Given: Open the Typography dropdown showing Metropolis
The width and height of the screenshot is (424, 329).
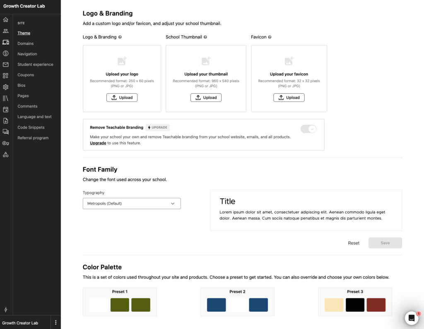Looking at the screenshot, I should (131, 203).
